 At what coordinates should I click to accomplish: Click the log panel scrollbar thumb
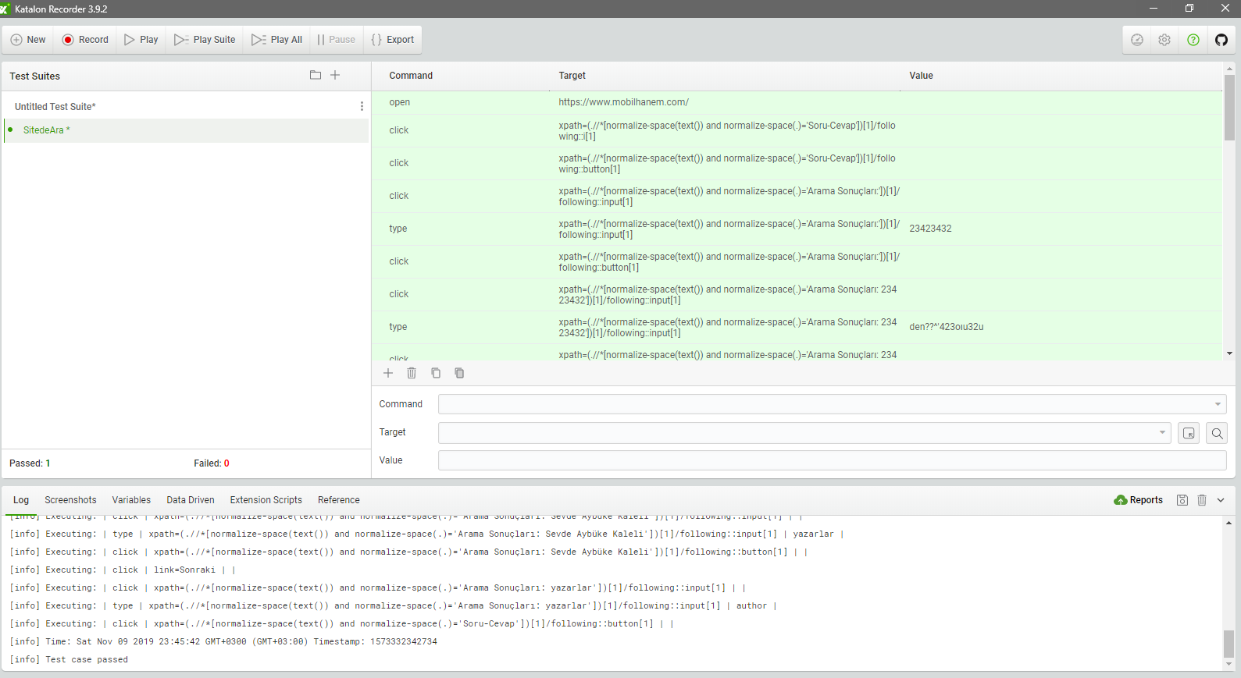click(x=1229, y=644)
